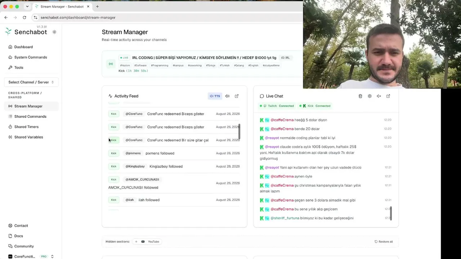Close the Stream Manager browser tab
This screenshot has height=259, width=461.
coord(88,6)
